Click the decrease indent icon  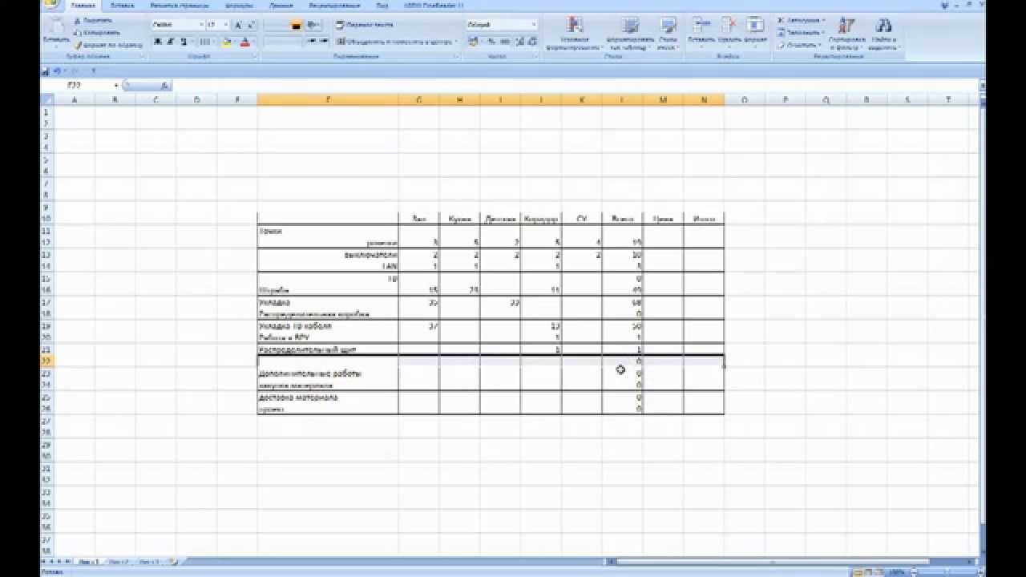click(310, 41)
